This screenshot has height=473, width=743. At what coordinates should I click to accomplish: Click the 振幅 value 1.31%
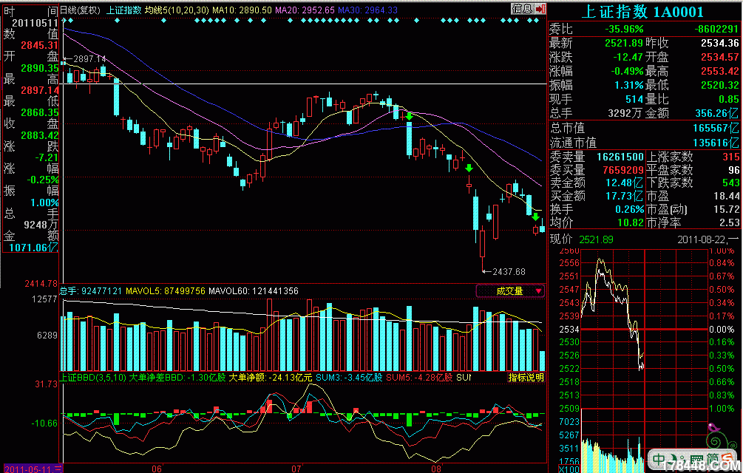pyautogui.click(x=629, y=85)
